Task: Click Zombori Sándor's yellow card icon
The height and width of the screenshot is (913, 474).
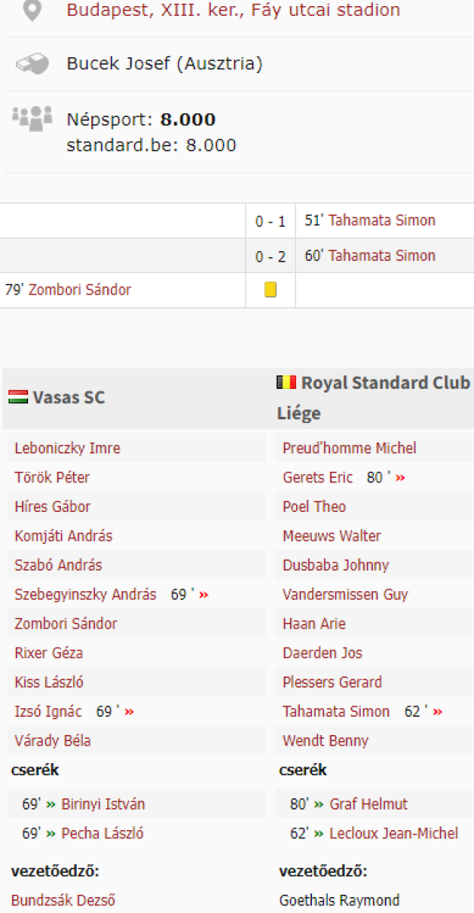Action: [x=270, y=290]
